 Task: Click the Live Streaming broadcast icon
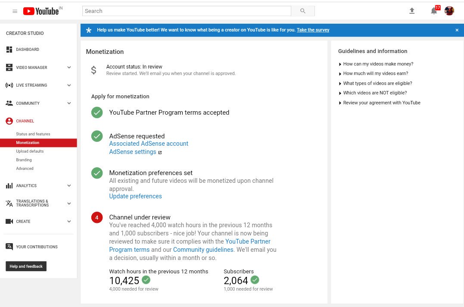pyautogui.click(x=9, y=85)
